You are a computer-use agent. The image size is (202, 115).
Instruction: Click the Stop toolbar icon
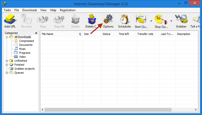[43, 20]
